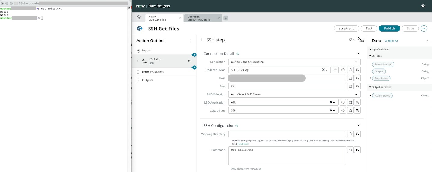432x172 pixels.
Task: Open the Connection dropdown
Action: point(294,62)
